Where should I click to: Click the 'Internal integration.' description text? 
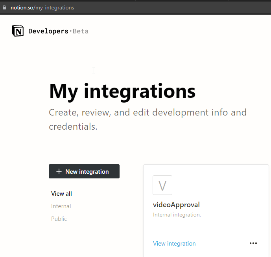click(x=177, y=215)
